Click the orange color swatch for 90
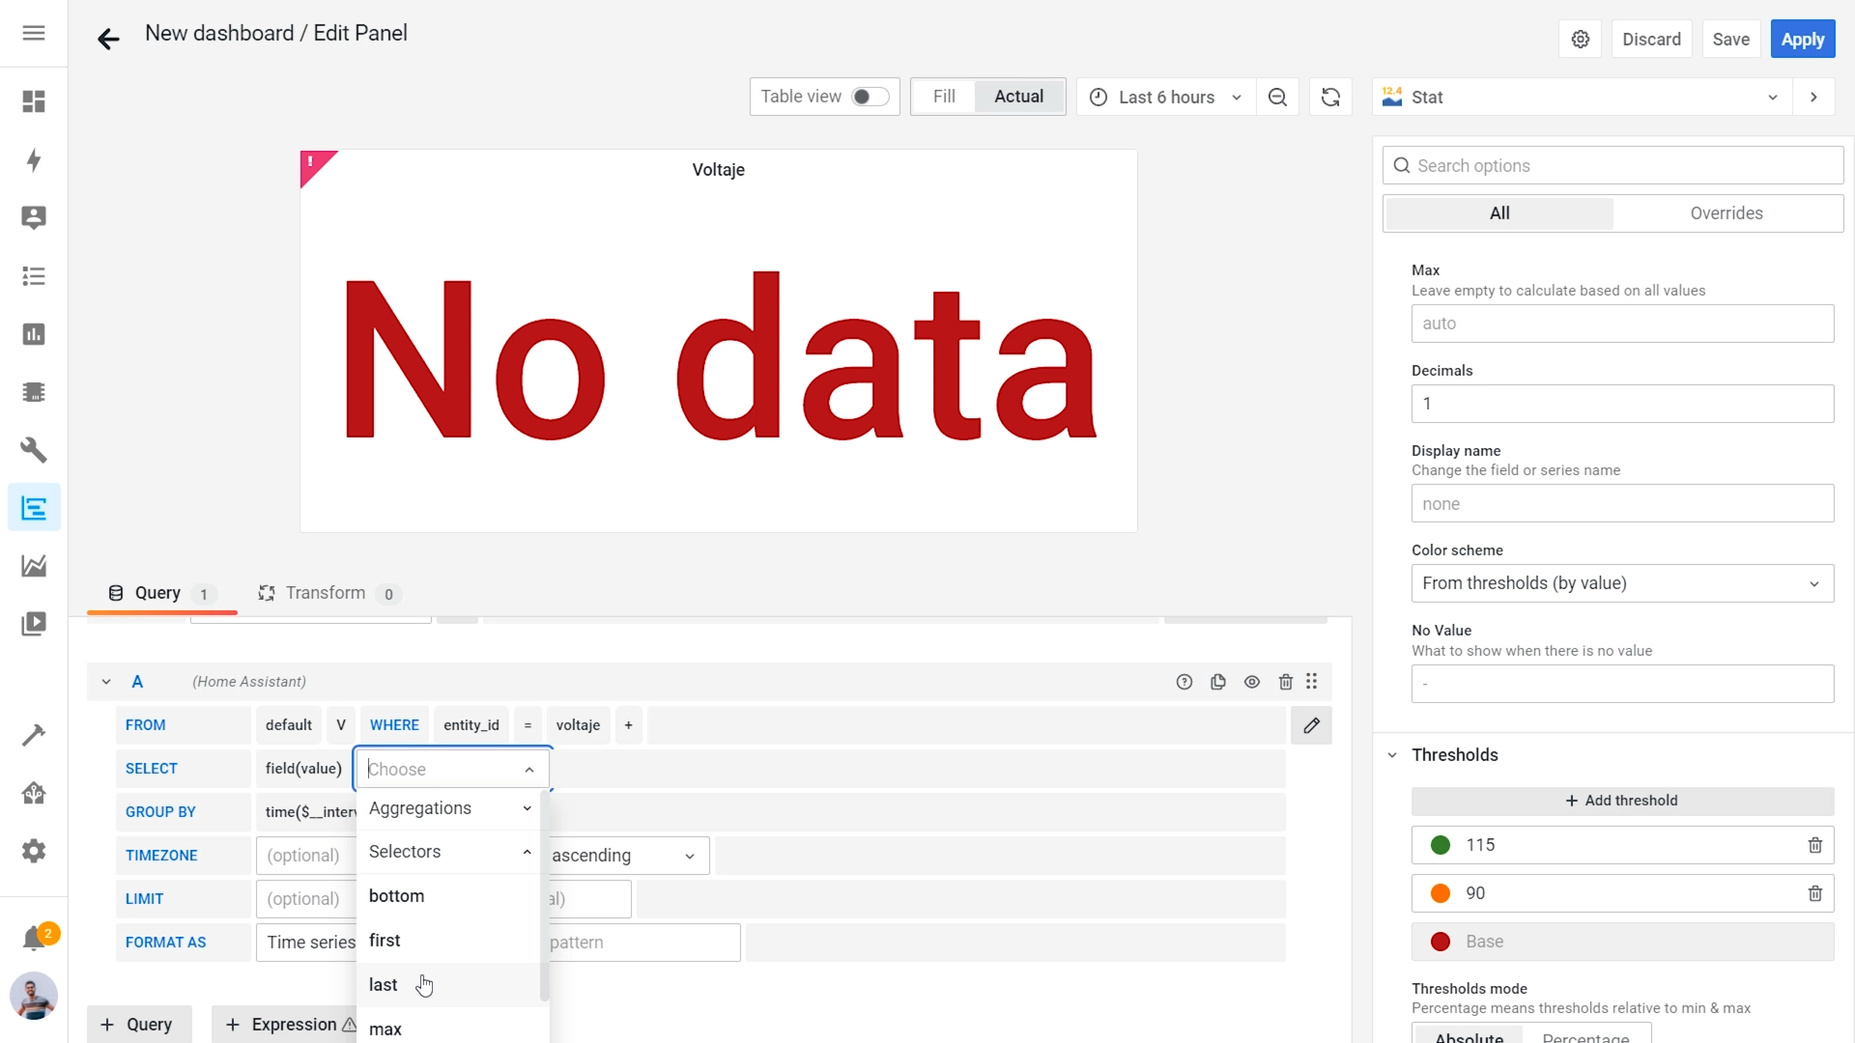Viewport: 1855px width, 1043px height. pos(1440,893)
